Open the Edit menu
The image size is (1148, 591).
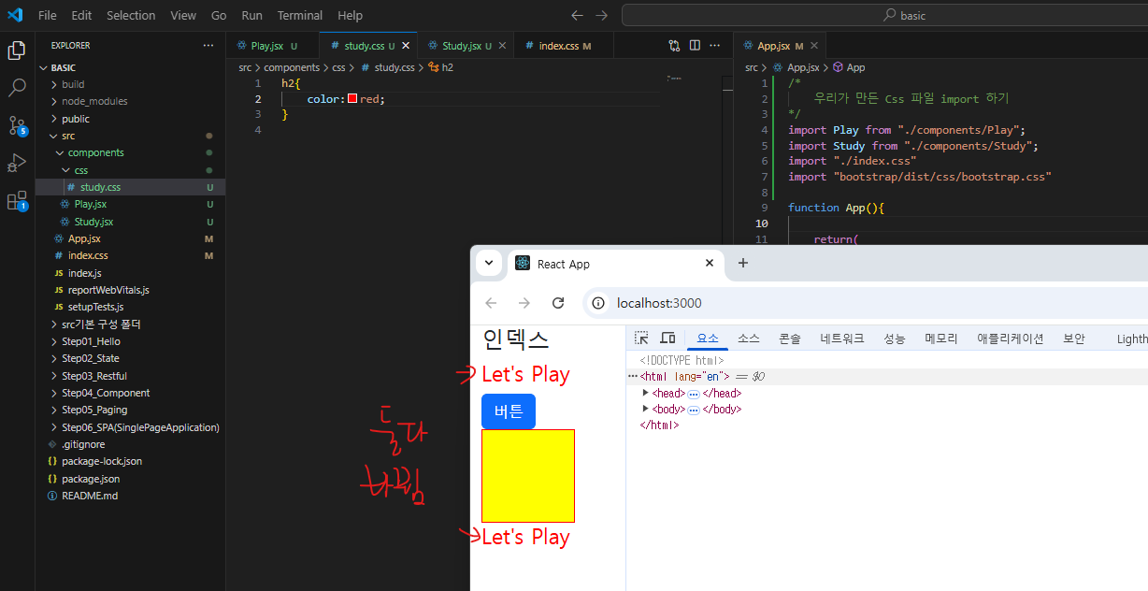(81, 15)
